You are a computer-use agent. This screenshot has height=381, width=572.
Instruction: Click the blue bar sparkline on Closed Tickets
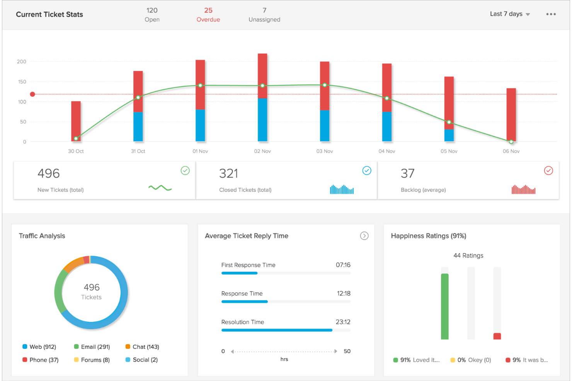[342, 190]
